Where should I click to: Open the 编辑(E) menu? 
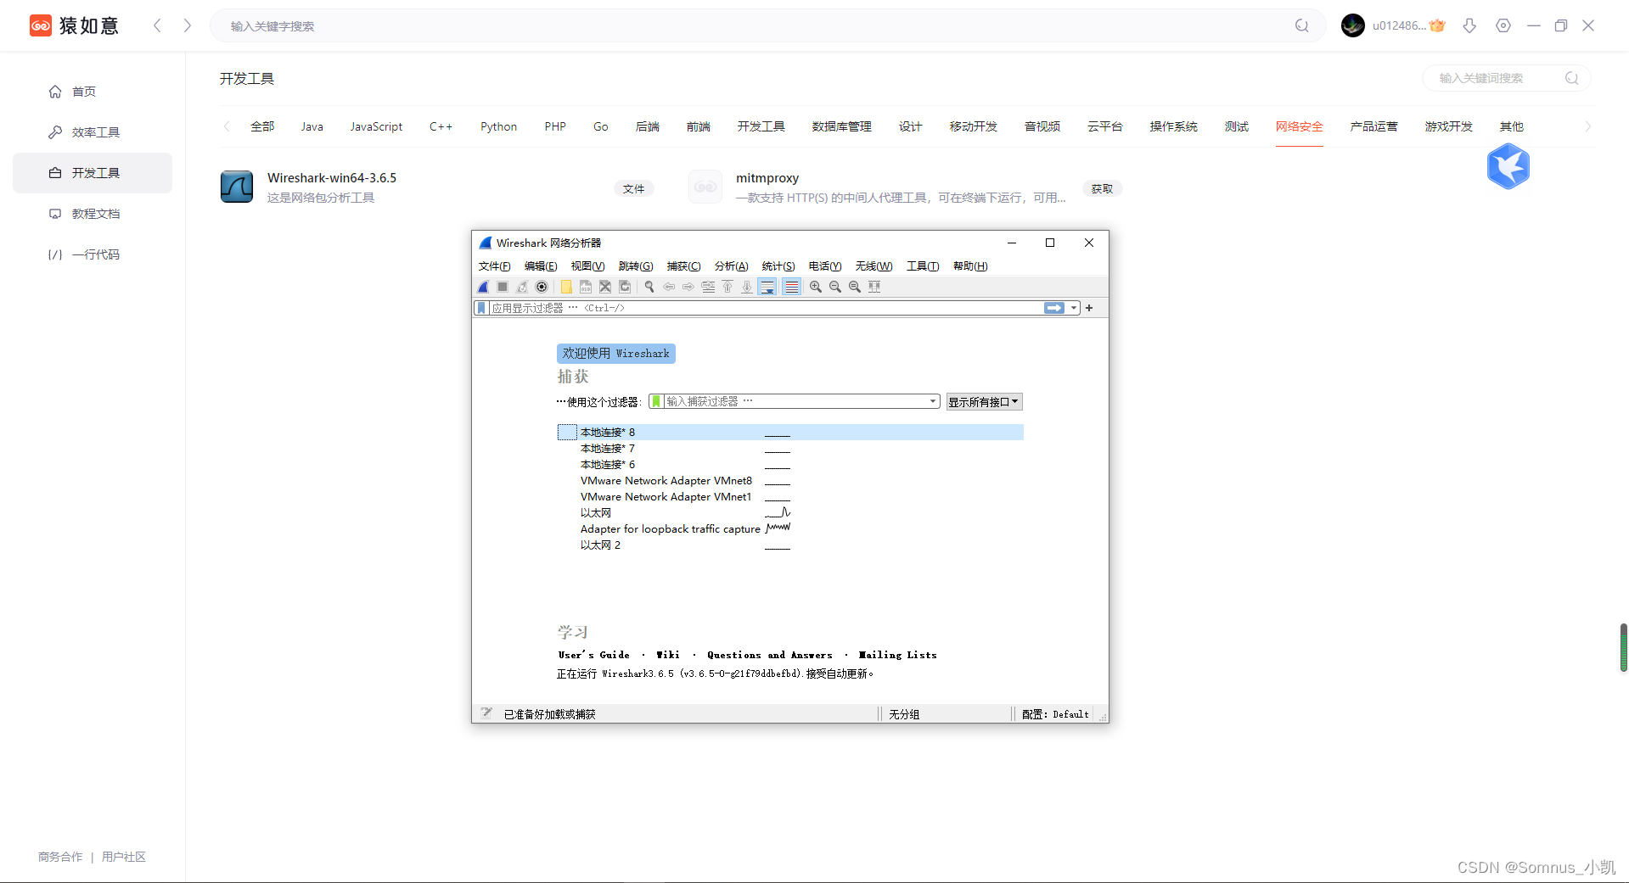point(541,266)
